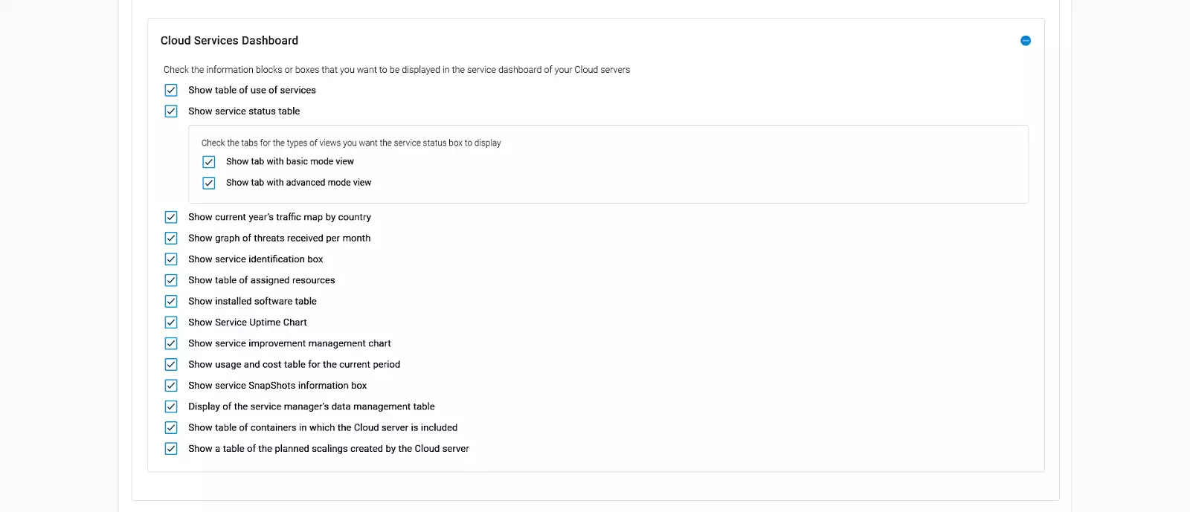Uncheck Show service status table checkbox
Viewport: 1190px width, 512px height.
coord(171,111)
